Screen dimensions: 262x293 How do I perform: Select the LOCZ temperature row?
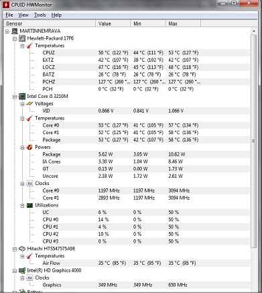point(145,67)
